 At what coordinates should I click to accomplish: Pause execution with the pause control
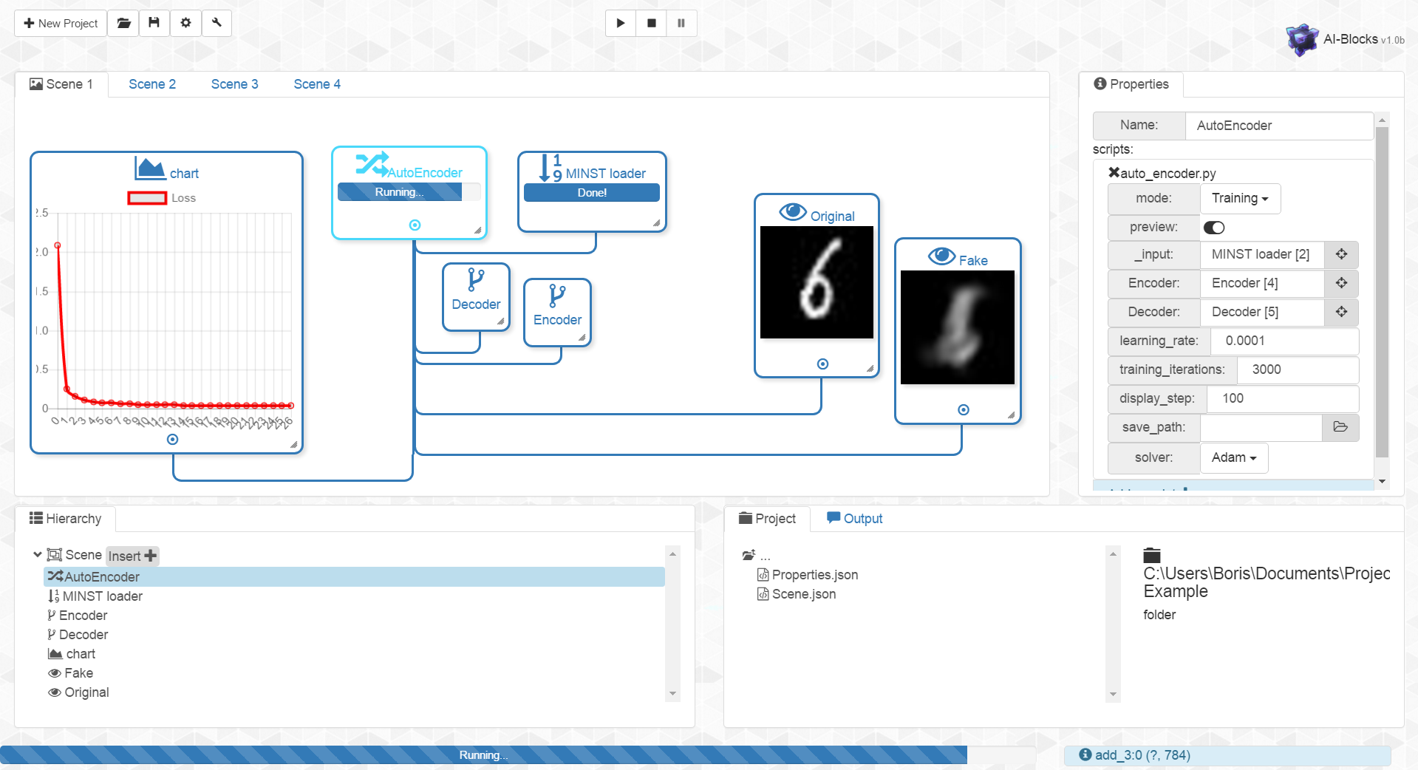(x=681, y=23)
